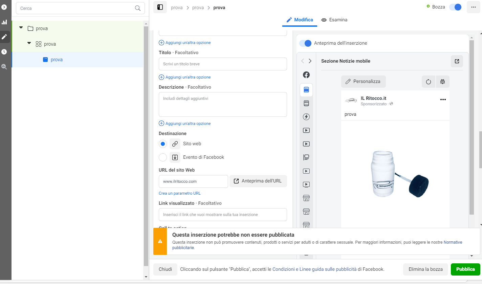Toggle the Bozza draft status switch
482x284 pixels.
pos(455,7)
